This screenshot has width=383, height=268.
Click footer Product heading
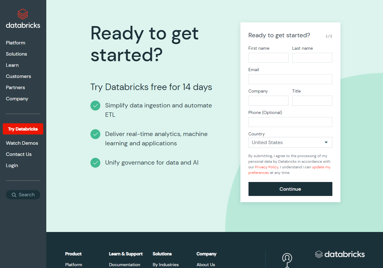pos(73,254)
